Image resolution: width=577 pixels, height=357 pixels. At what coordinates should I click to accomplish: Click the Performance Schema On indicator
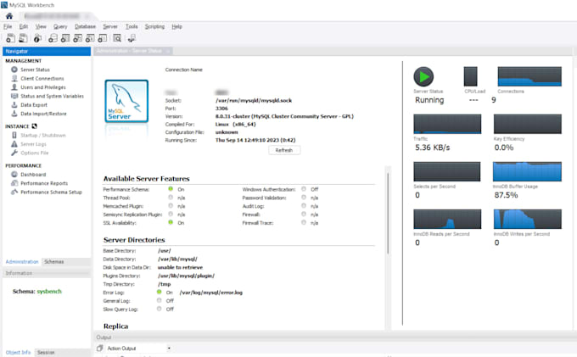171,189
